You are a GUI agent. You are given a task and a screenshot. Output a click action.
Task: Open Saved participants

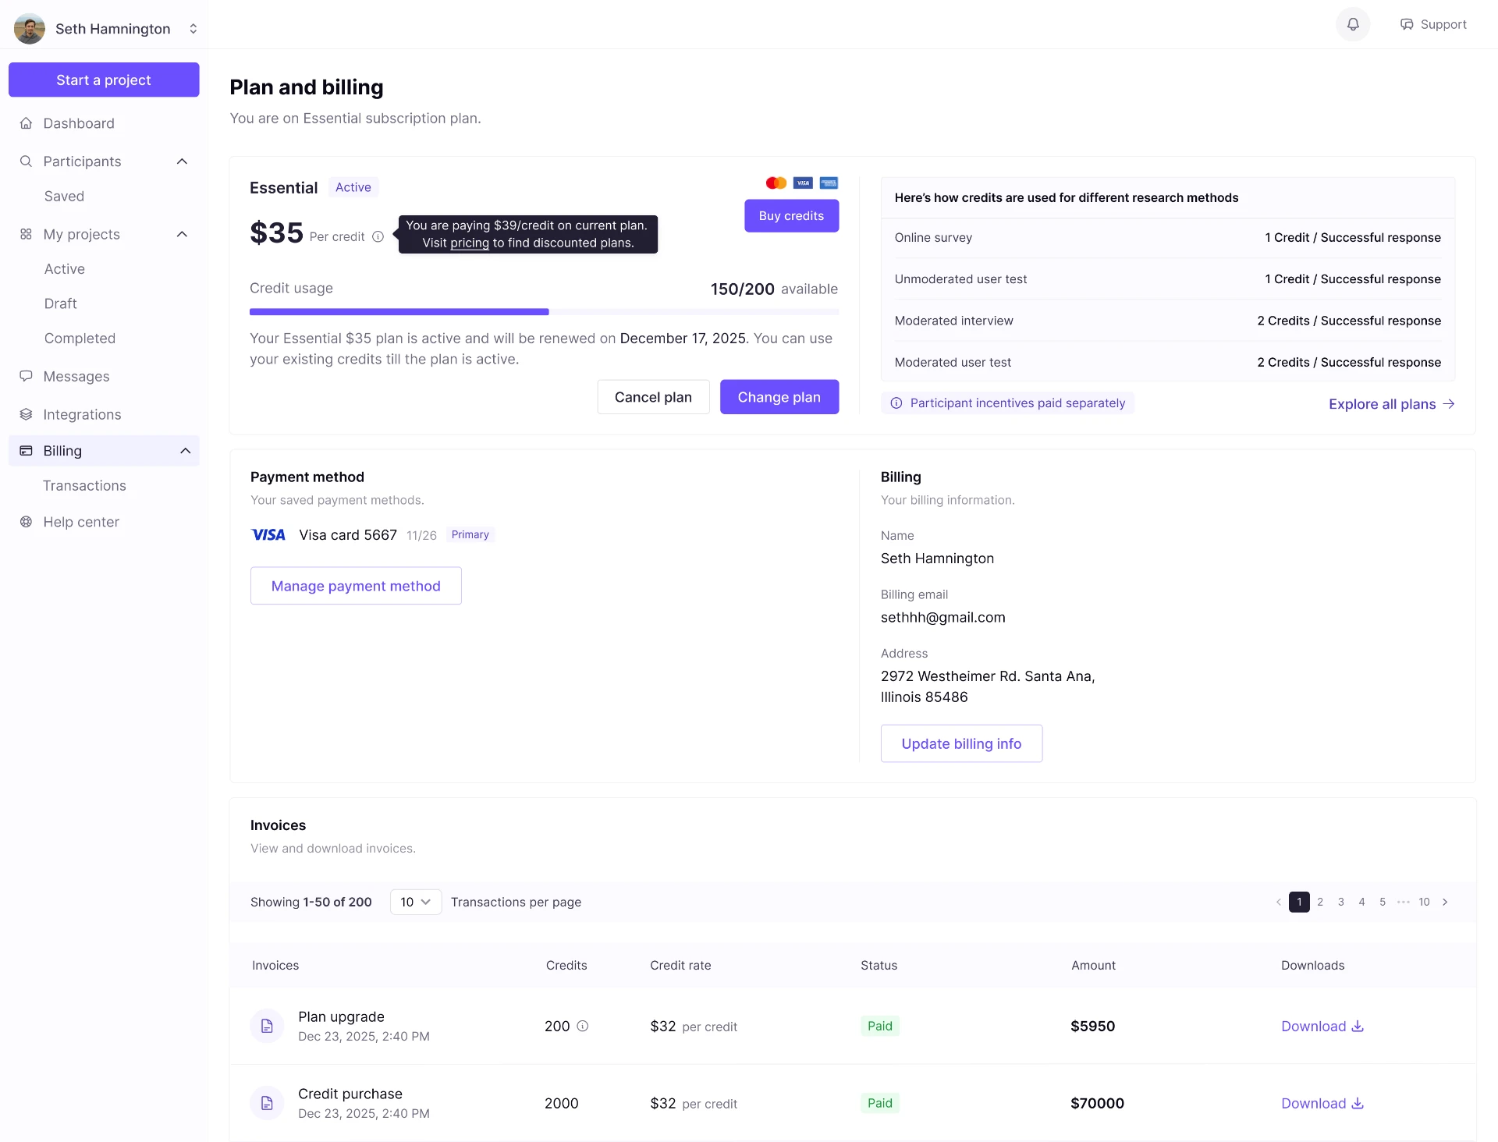[64, 196]
